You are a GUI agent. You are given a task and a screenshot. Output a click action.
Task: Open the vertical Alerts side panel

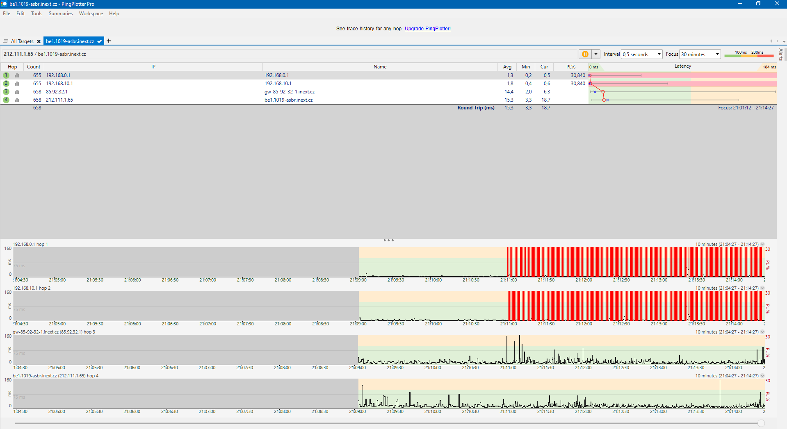[781, 54]
